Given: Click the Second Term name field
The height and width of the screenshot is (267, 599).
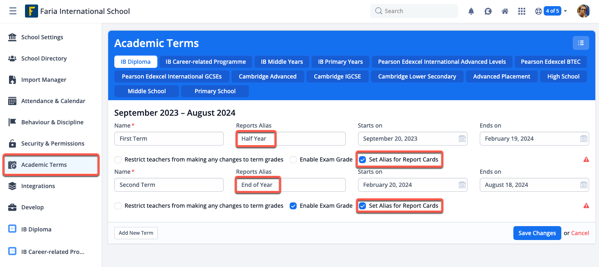Looking at the screenshot, I should coord(169,185).
